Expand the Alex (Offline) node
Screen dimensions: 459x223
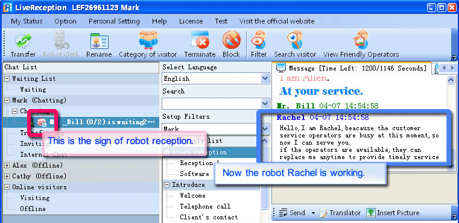[x=7, y=166]
